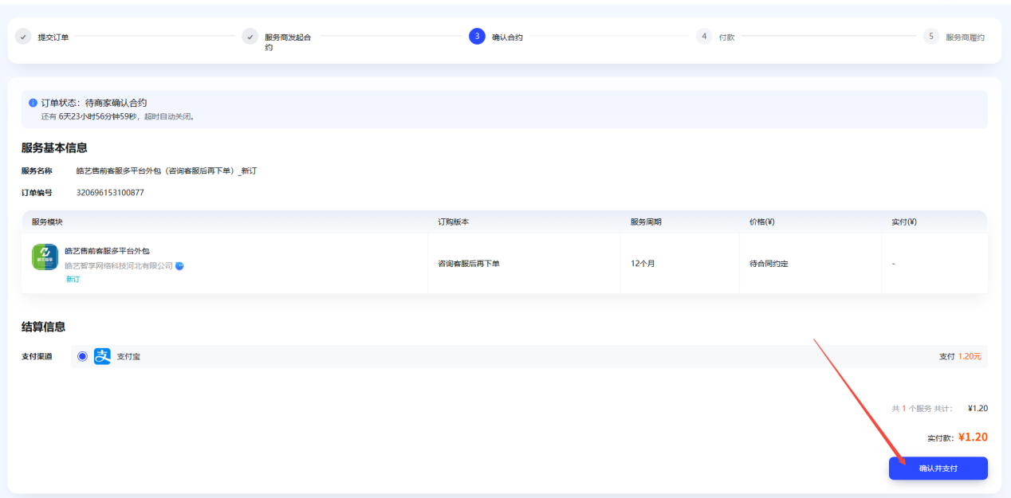The height and width of the screenshot is (498, 1011).
Task: Click the Alipay logo icon
Action: point(102,356)
